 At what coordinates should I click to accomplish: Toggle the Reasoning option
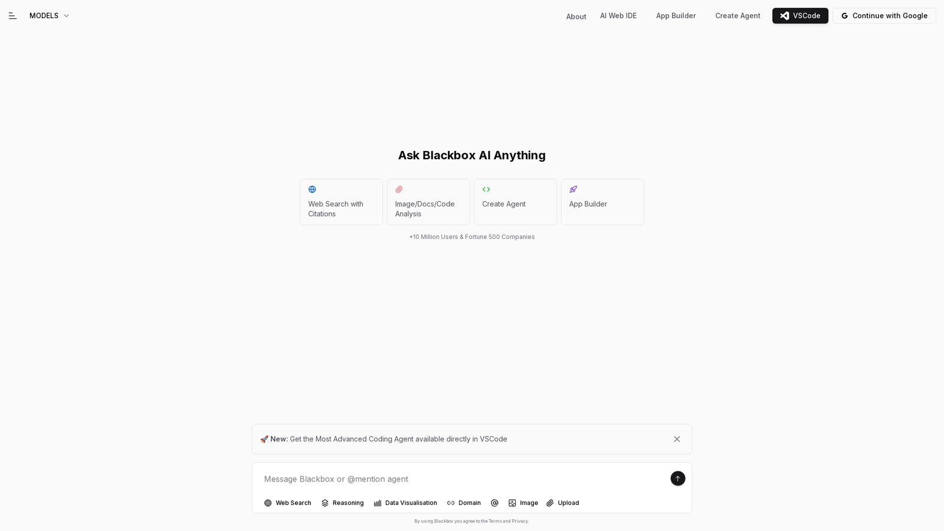(x=342, y=503)
